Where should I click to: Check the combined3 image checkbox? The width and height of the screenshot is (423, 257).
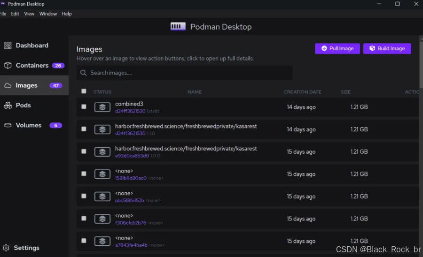[84, 107]
